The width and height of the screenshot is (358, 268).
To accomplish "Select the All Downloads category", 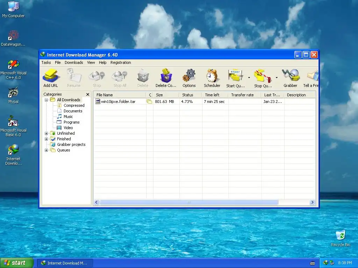I will (69, 100).
